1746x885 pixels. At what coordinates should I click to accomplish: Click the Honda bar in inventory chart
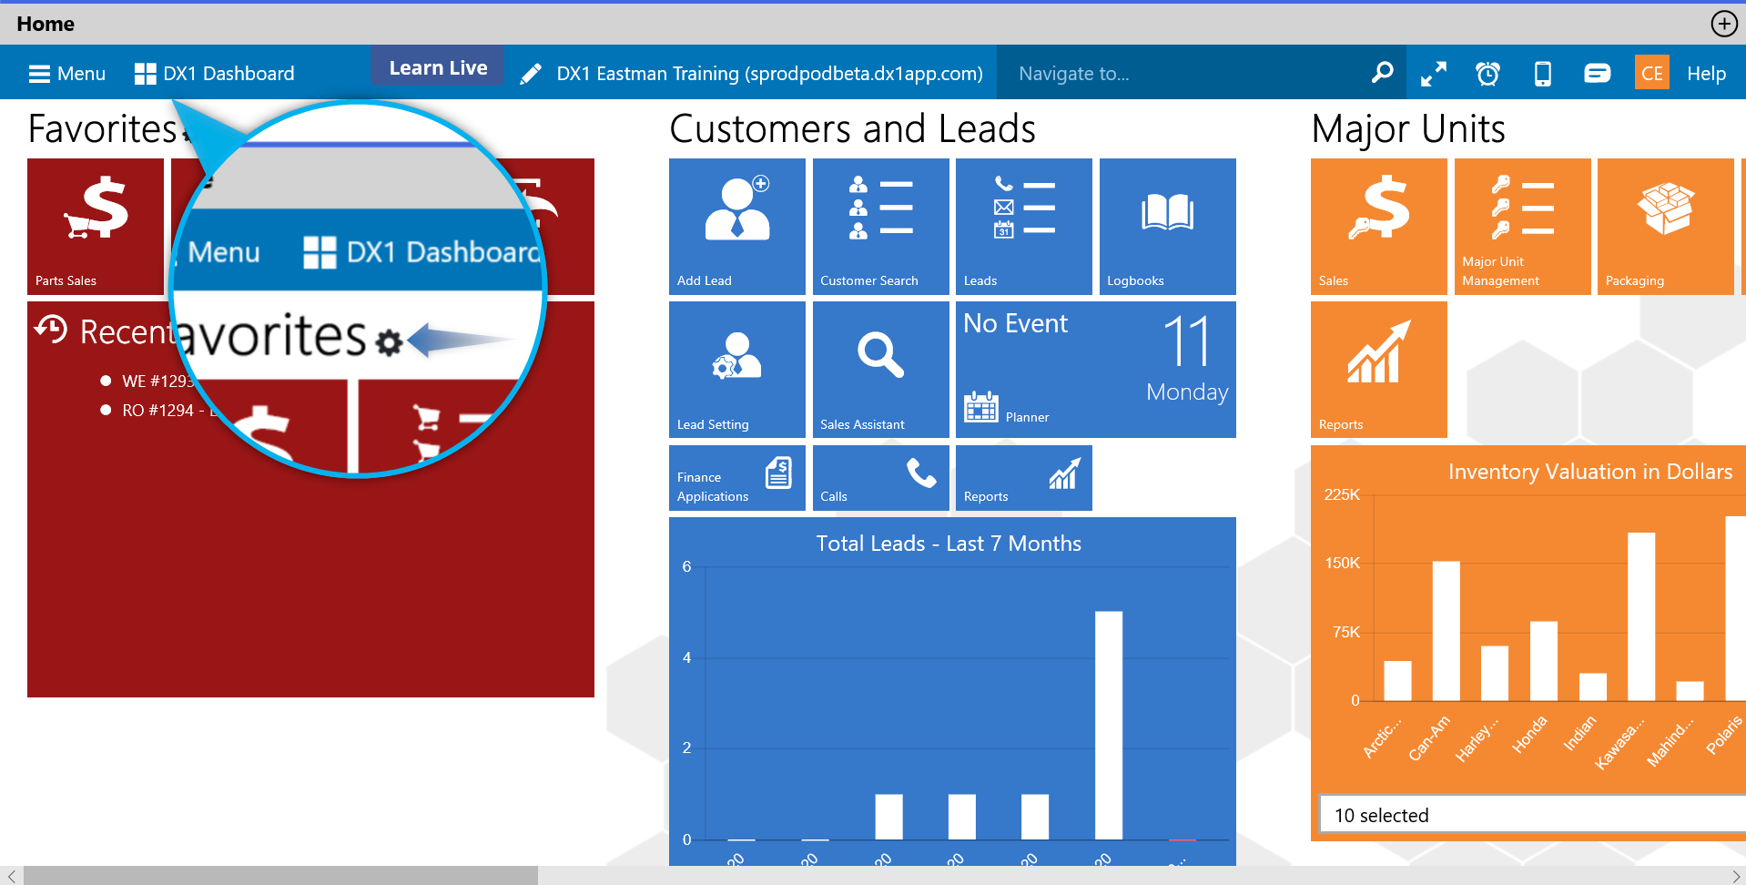[1543, 661]
